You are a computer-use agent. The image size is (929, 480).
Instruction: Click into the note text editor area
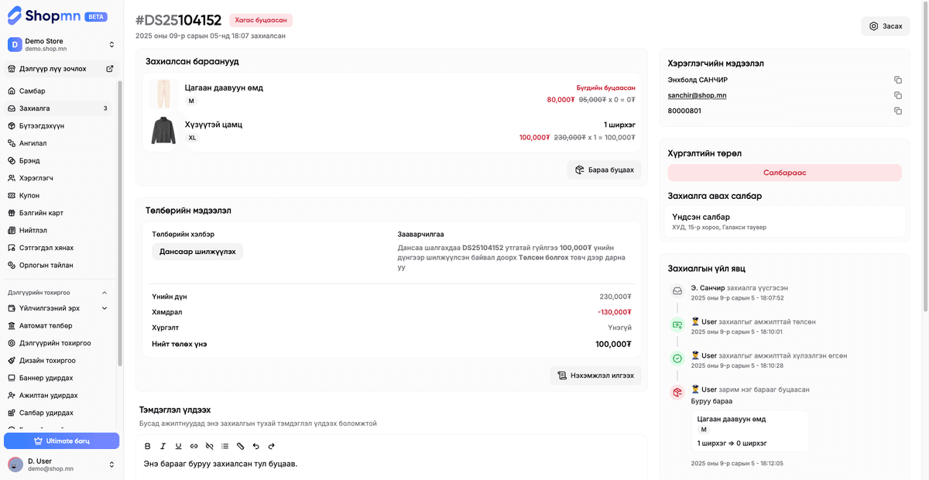392,468
